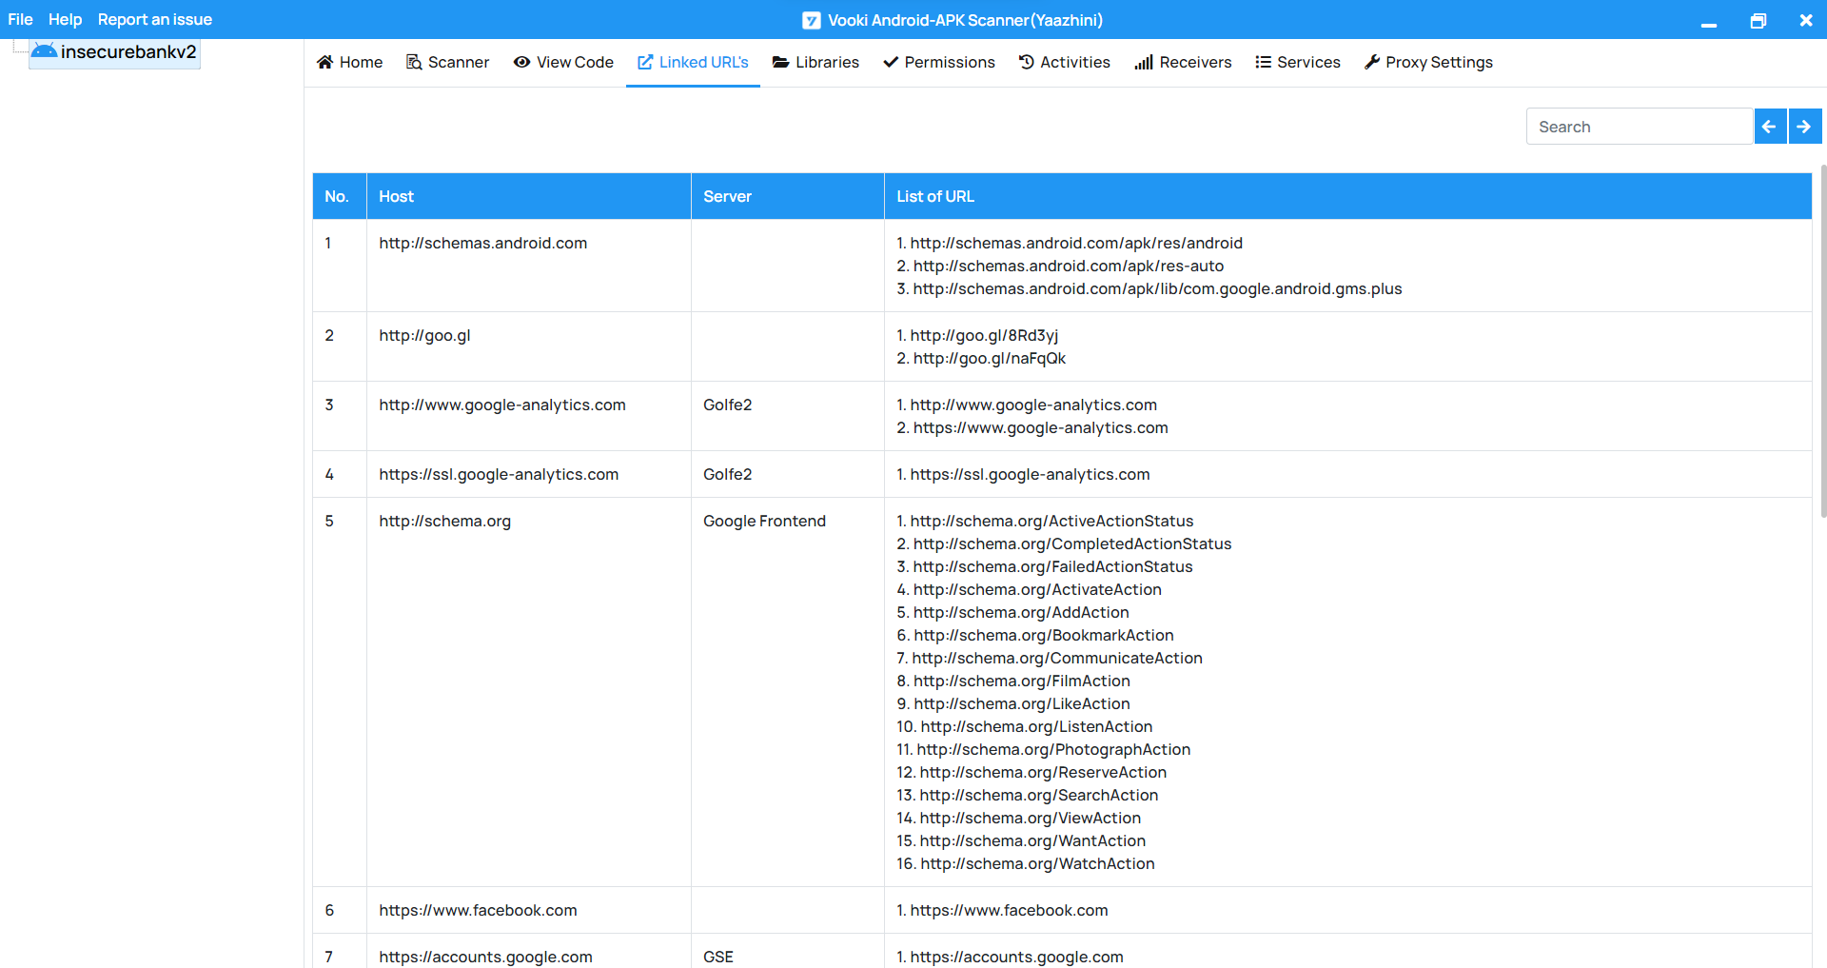Open the View Code tab
The height and width of the screenshot is (968, 1827).
pos(563,62)
